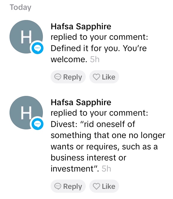Open the second Hafsa Sapphire H avatar
The image size is (173, 199).
pos(26,113)
